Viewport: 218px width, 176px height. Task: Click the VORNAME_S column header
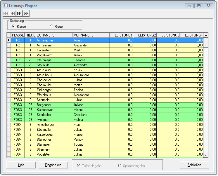91,35
